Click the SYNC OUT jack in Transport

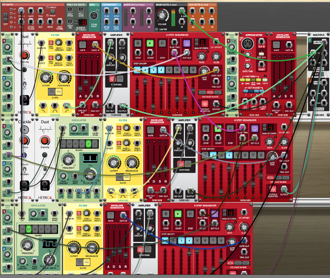click(107, 22)
